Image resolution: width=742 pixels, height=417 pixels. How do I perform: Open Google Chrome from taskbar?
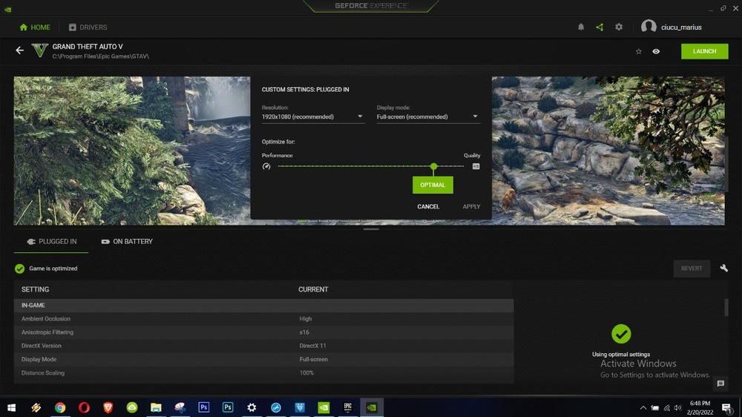60,407
